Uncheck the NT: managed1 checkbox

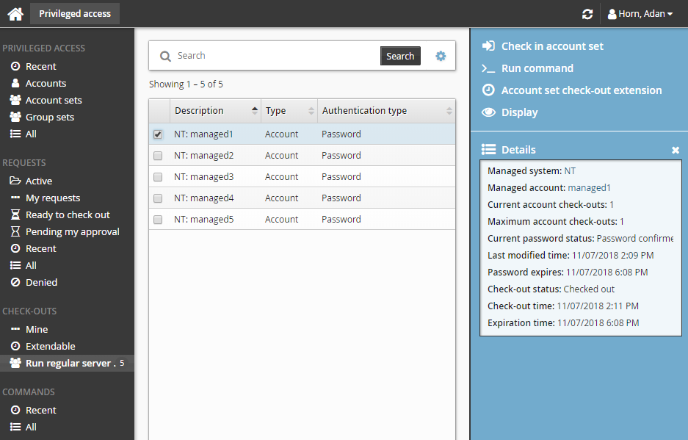(x=158, y=134)
